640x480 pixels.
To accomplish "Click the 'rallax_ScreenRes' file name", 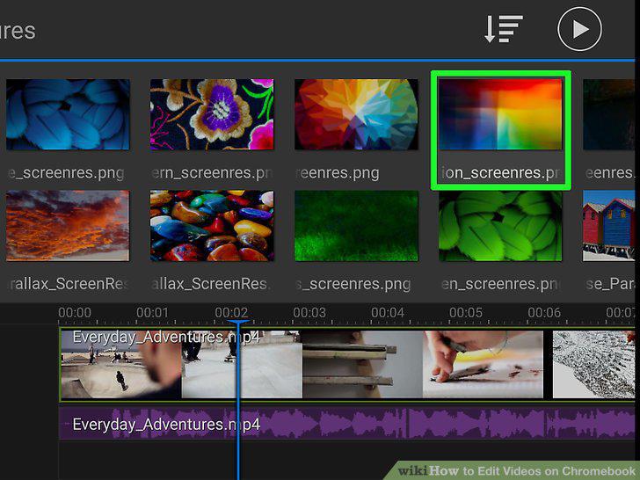I will [69, 284].
